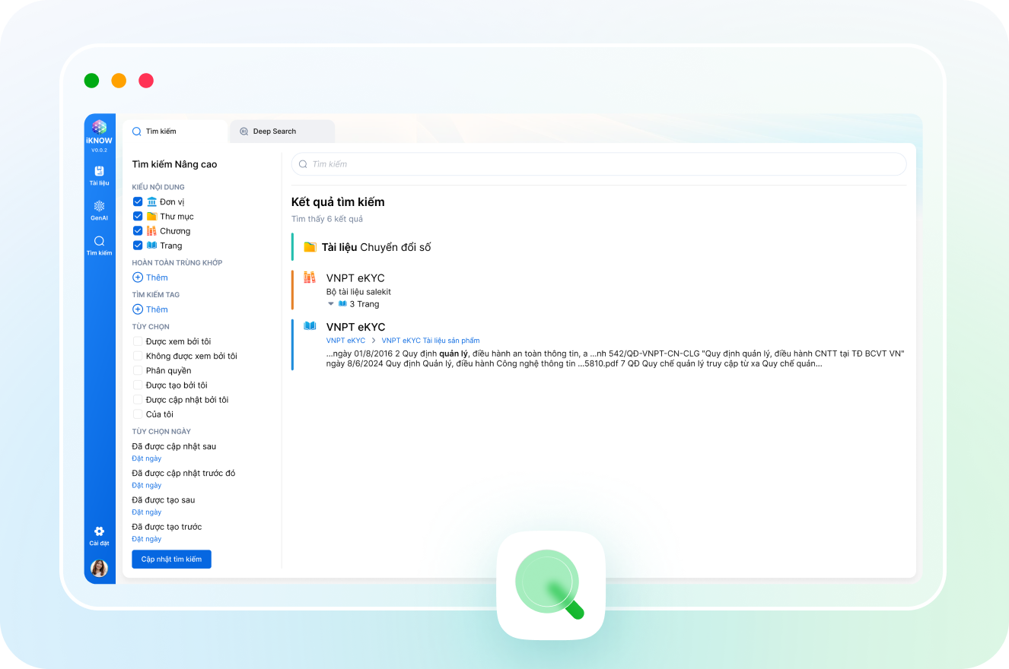Click plus icon under Tìm kiếm Tag
This screenshot has width=1009, height=669.
pos(138,309)
